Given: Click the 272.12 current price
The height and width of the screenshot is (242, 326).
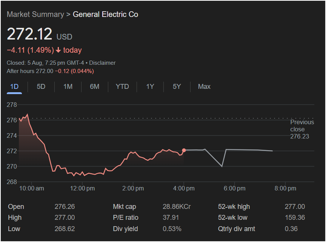Looking at the screenshot, I should 29,34.
